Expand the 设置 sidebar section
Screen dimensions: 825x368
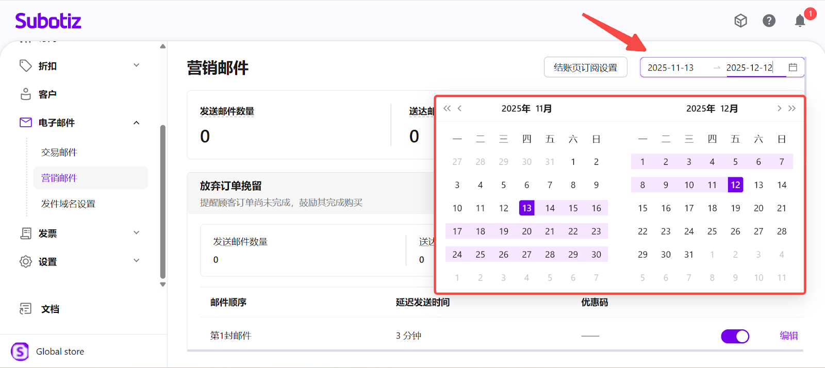[136, 261]
